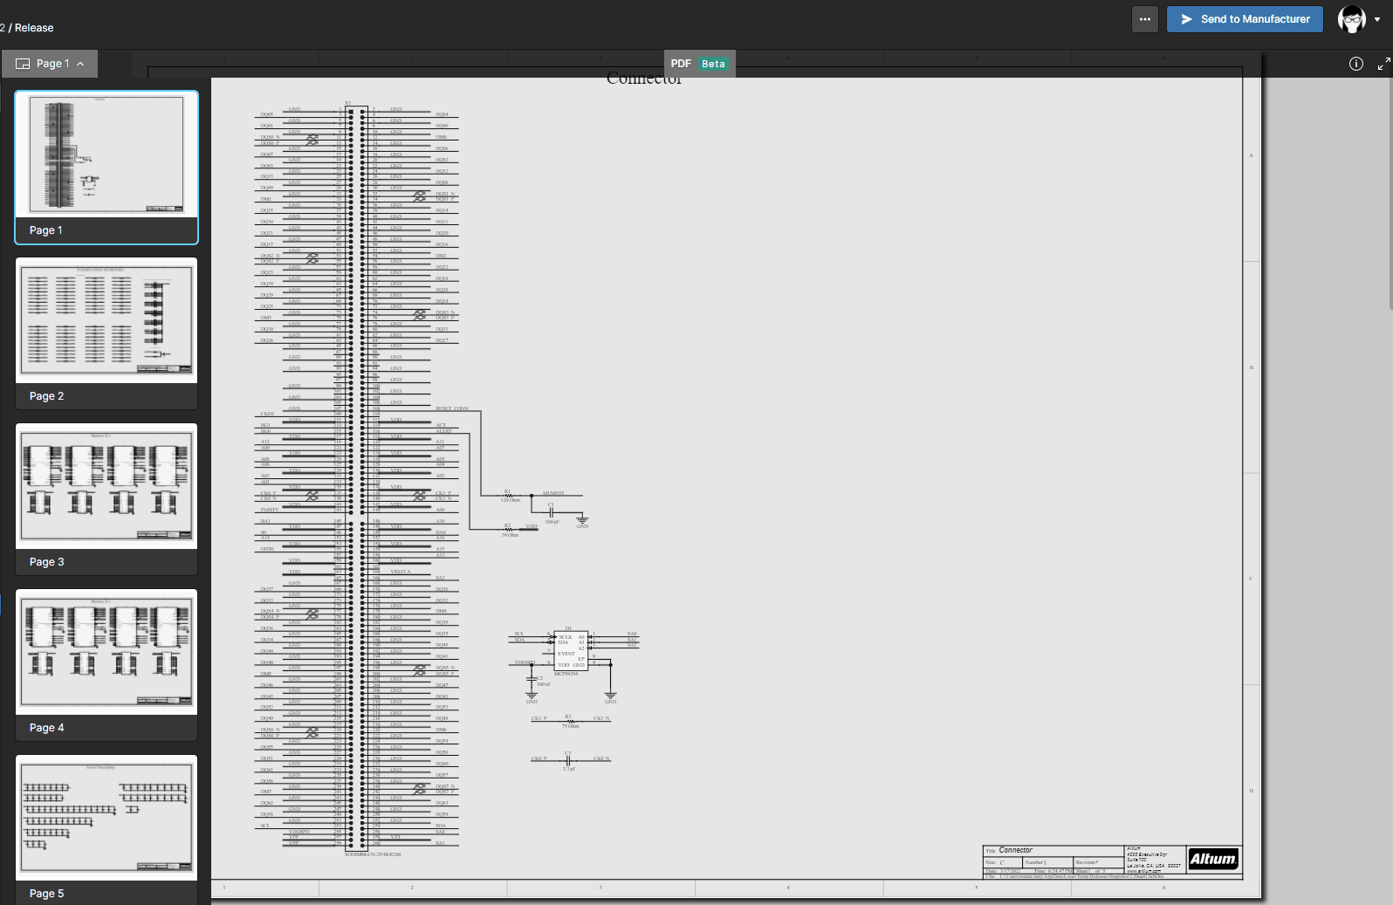Select the Page 1 thumbnail
1393x905 pixels.
coord(106,168)
